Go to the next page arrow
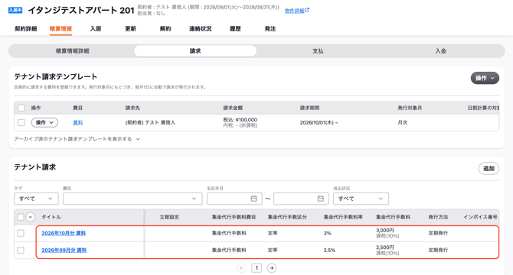 (x=272, y=268)
